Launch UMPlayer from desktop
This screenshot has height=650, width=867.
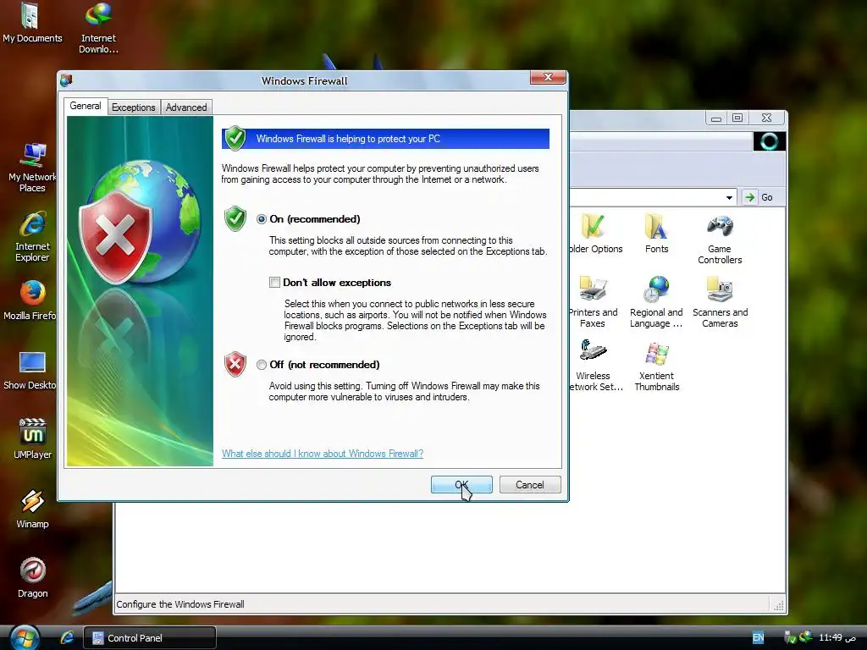(x=32, y=439)
